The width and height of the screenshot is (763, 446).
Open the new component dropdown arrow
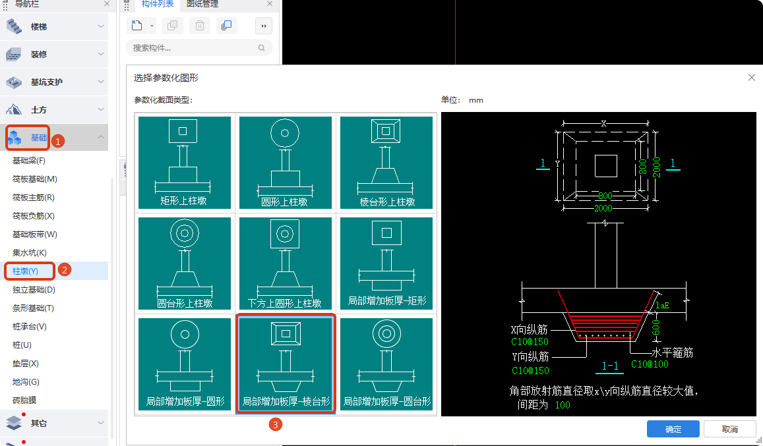tap(152, 26)
